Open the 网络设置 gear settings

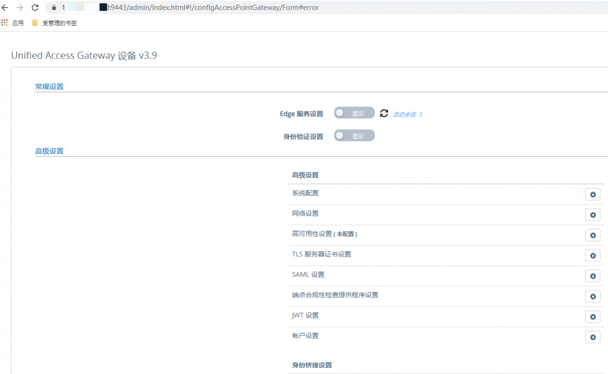coord(592,215)
